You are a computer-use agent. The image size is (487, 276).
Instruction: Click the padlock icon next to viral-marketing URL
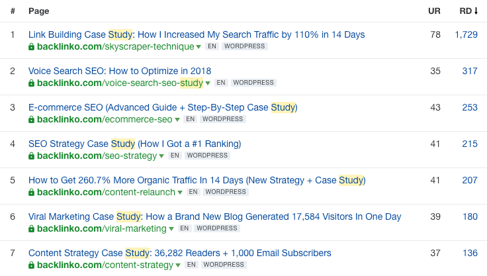tap(31, 229)
